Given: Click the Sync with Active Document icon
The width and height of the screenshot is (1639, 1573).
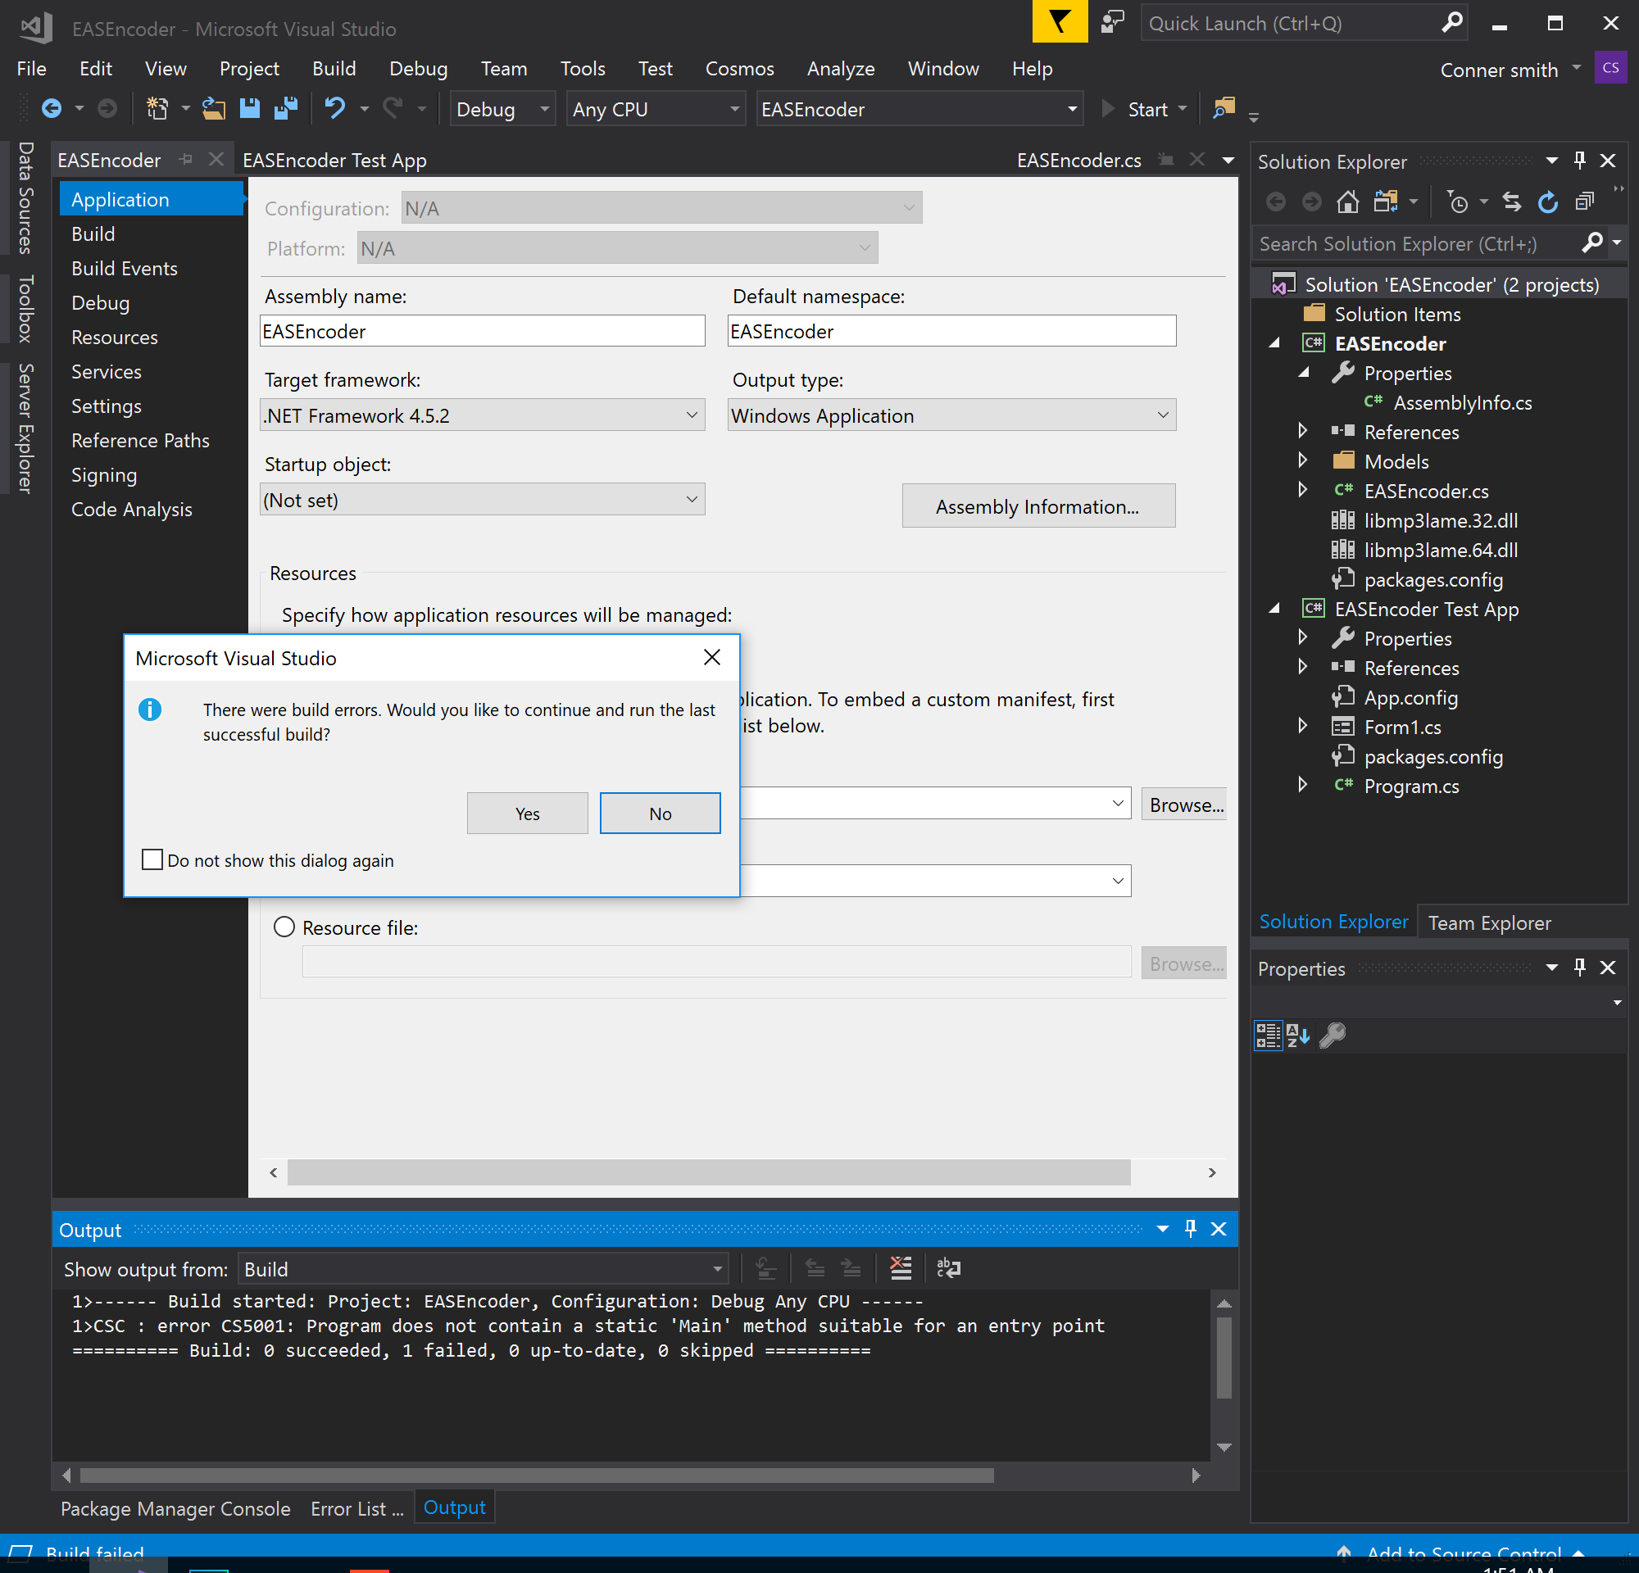Looking at the screenshot, I should 1511,202.
